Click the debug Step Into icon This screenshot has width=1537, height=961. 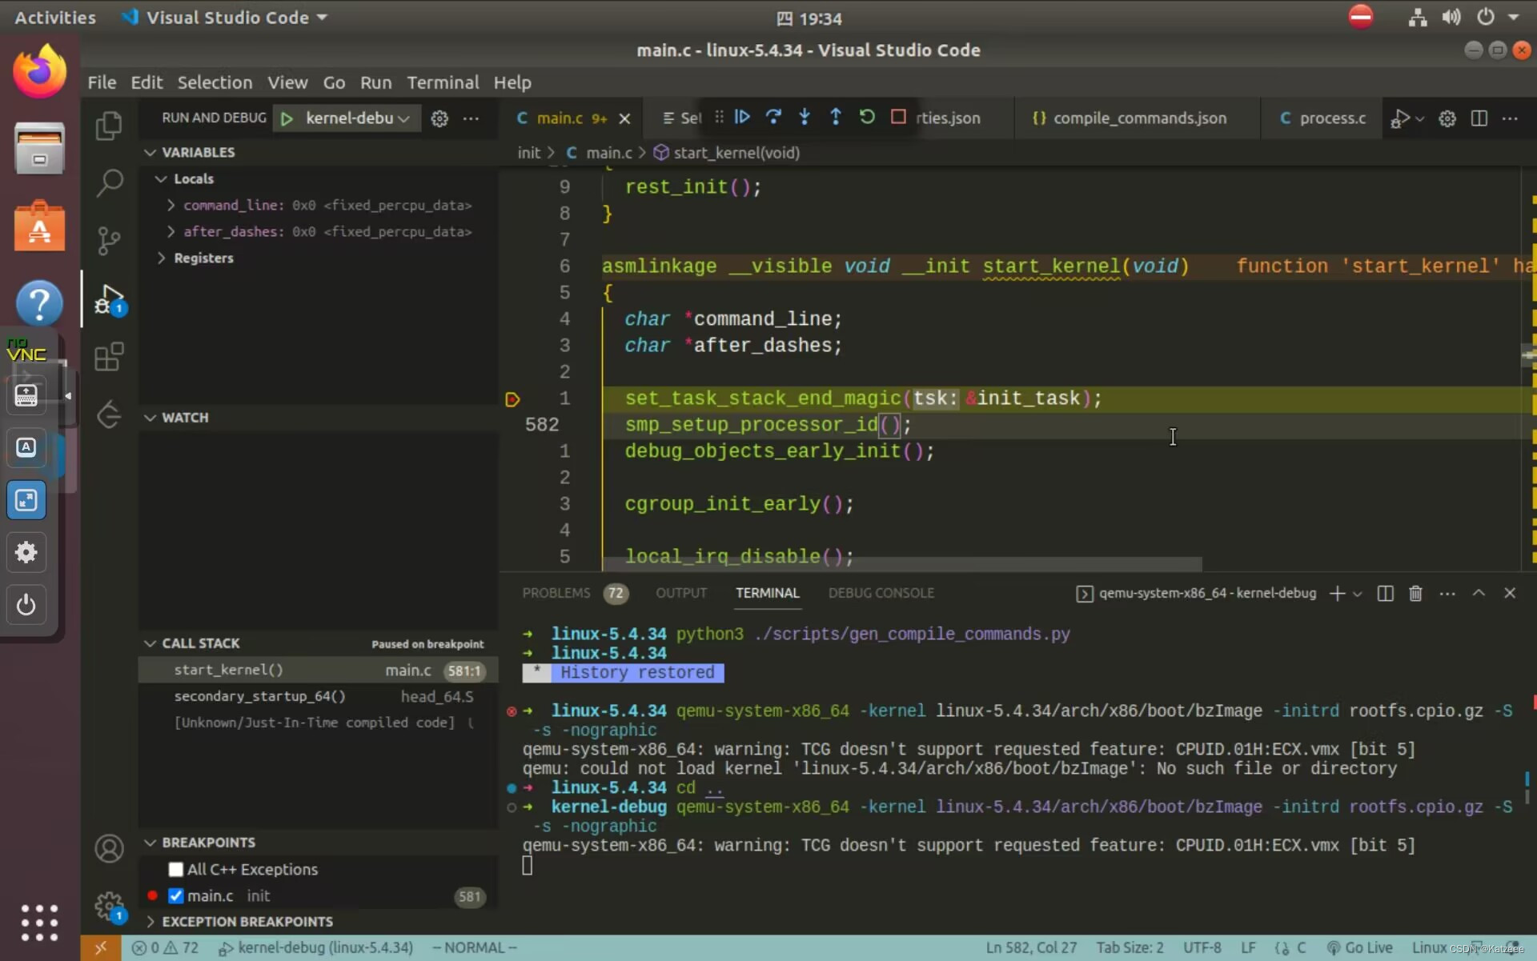(805, 118)
